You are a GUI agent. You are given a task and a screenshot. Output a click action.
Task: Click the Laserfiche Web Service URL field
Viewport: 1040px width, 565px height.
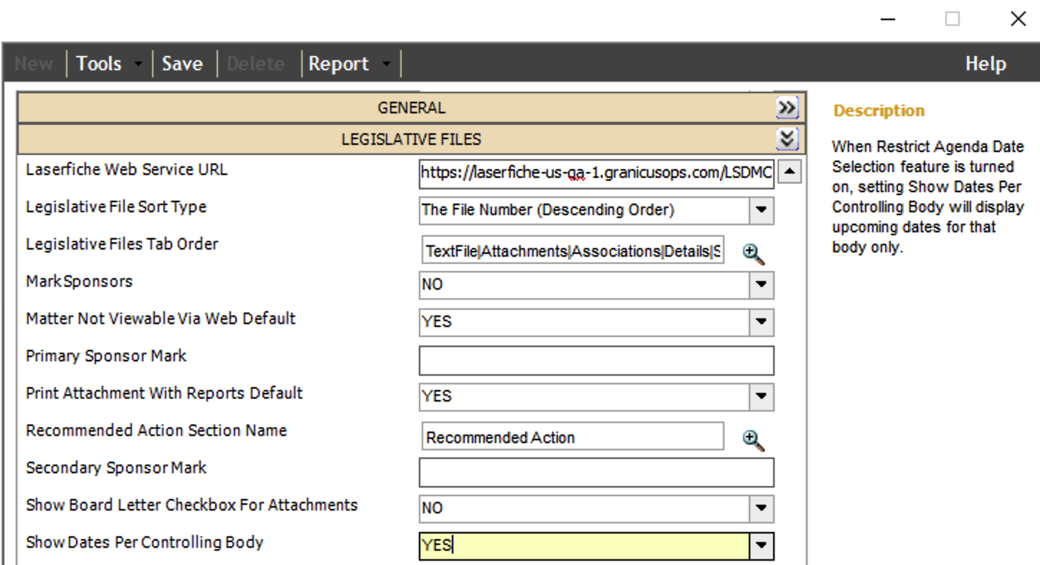tap(597, 173)
